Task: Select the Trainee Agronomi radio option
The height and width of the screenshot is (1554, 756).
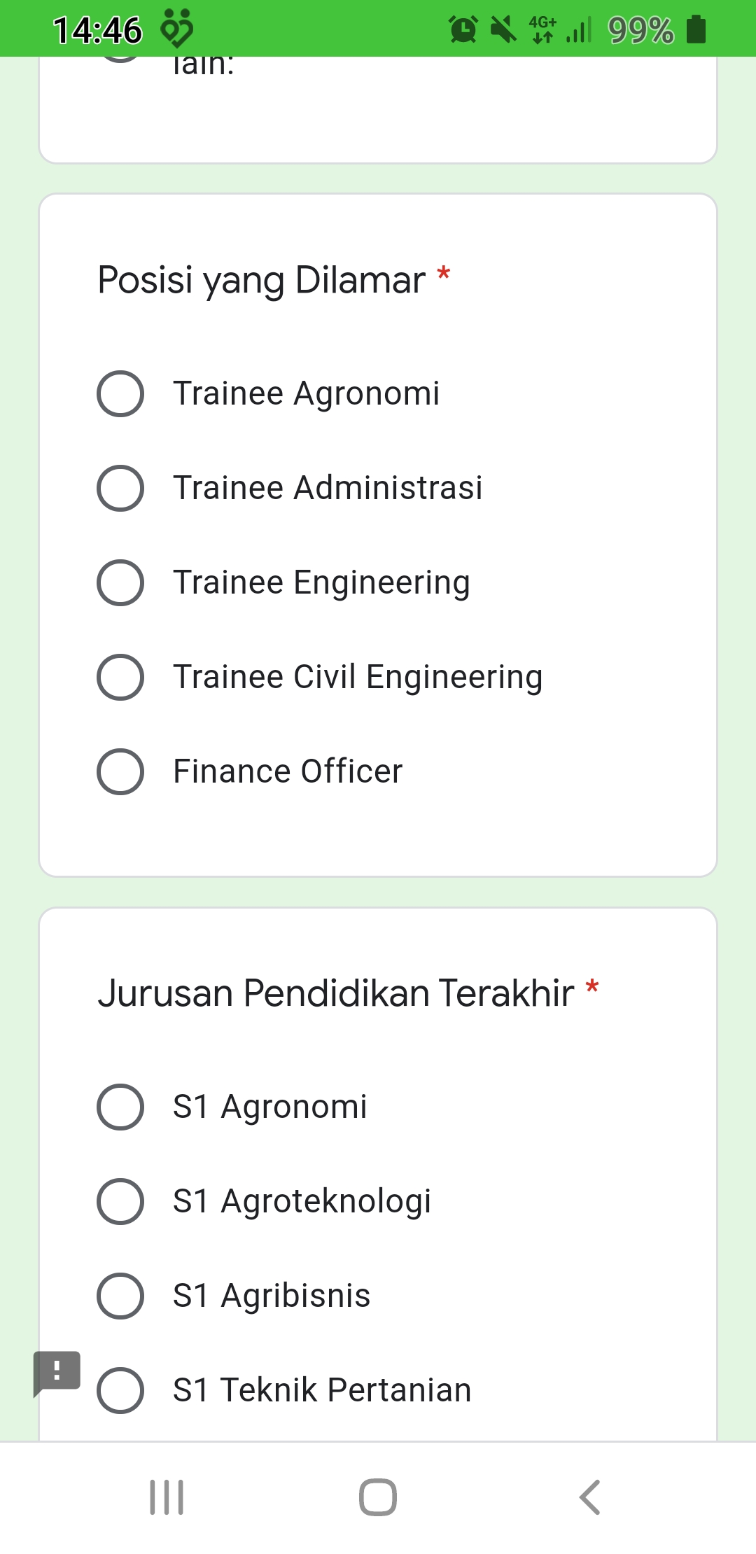Action: point(120,393)
